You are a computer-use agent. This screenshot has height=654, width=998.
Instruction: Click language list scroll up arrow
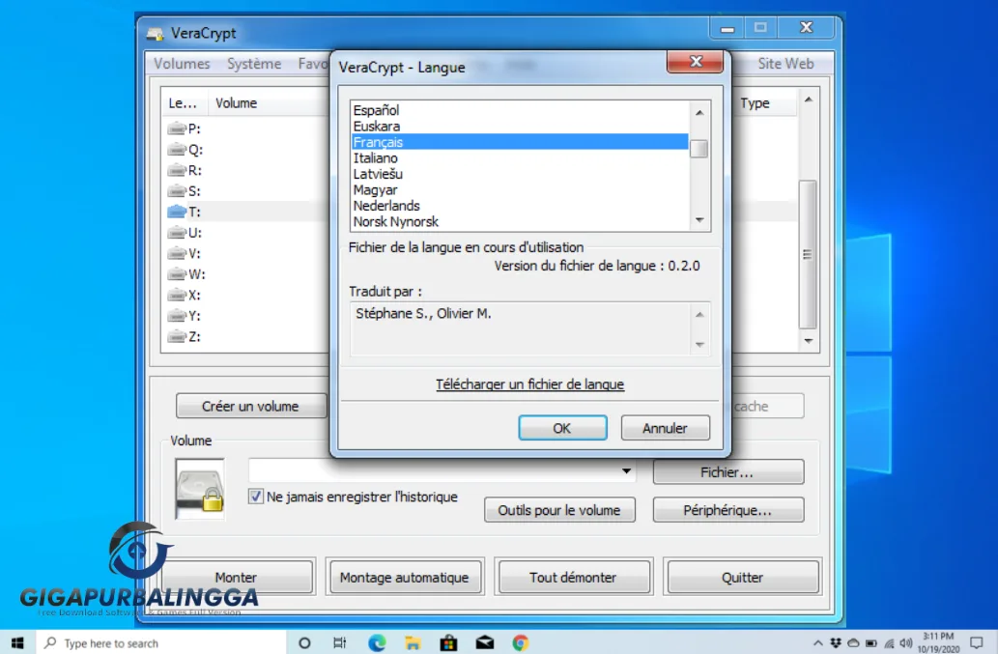point(699,113)
